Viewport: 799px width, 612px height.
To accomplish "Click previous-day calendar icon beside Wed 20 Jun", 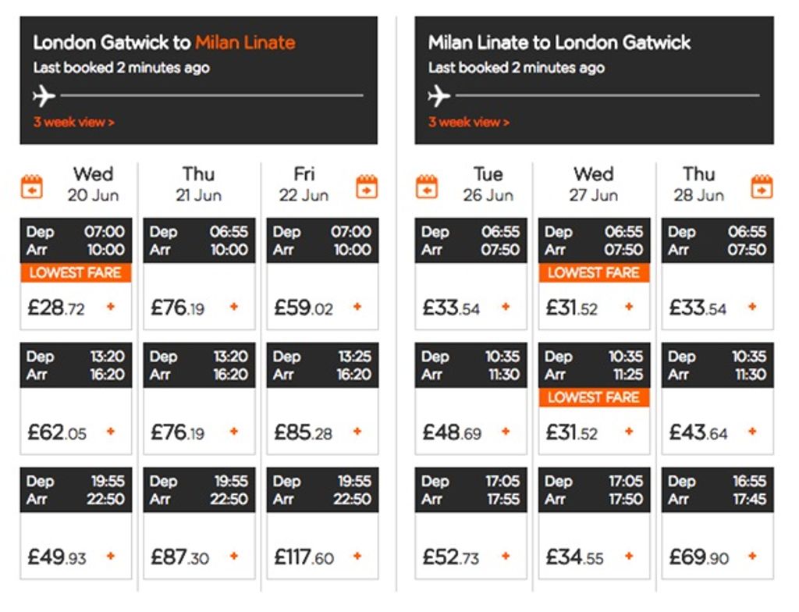I will [31, 187].
